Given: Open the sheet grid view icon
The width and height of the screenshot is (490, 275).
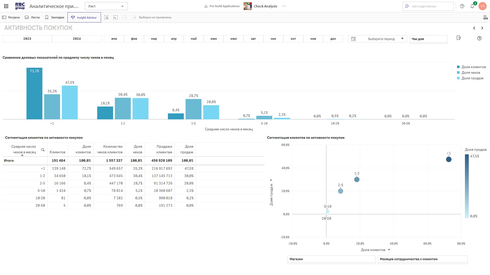Looking at the screenshot, I should [485, 17].
